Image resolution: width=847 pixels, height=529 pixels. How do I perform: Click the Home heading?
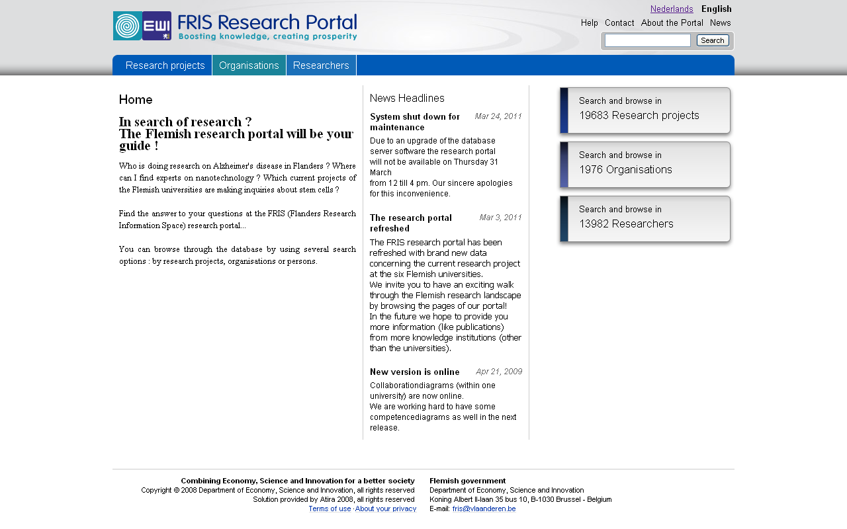[x=136, y=100]
